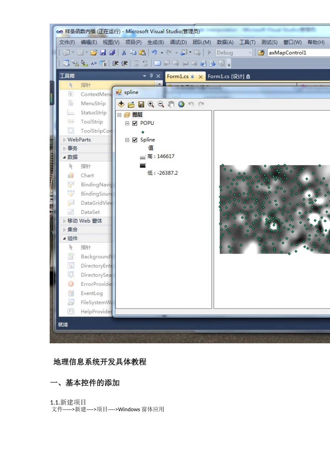Select the Zoom Out tool in spline window

pyautogui.click(x=161, y=104)
